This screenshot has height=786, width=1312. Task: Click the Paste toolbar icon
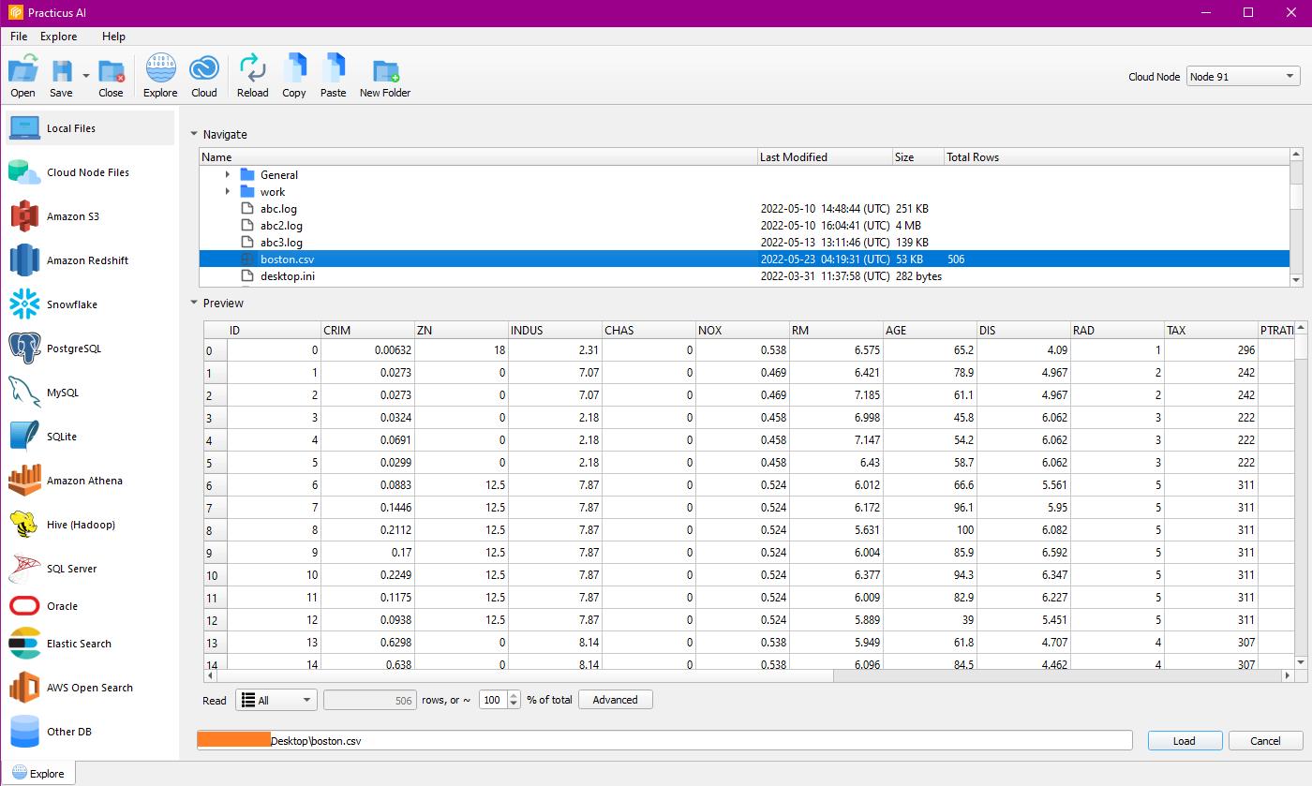333,75
